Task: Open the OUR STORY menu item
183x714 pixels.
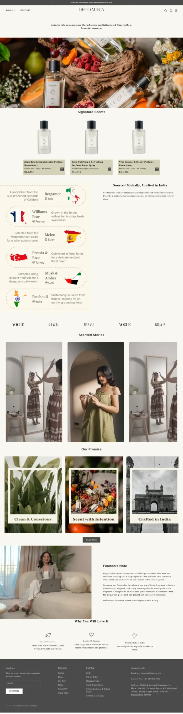Action: (25, 10)
